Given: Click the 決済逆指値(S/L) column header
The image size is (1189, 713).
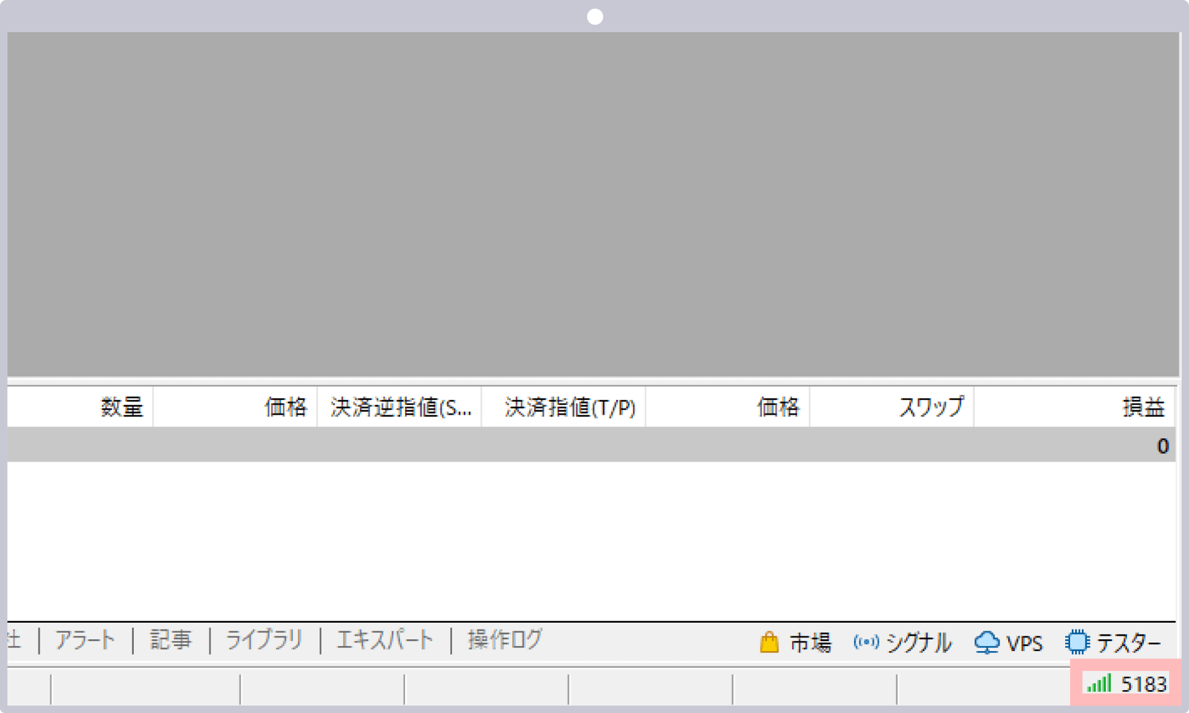Looking at the screenshot, I should click(401, 407).
